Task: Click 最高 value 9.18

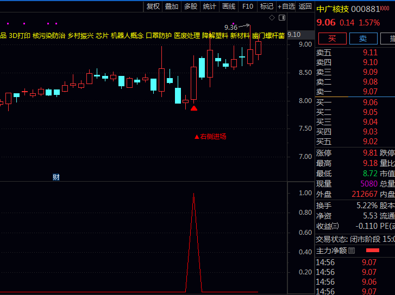Action: click(371, 163)
